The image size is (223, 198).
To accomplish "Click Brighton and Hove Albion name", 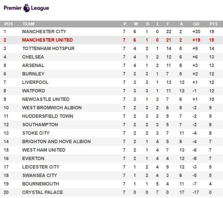I will (56, 141).
